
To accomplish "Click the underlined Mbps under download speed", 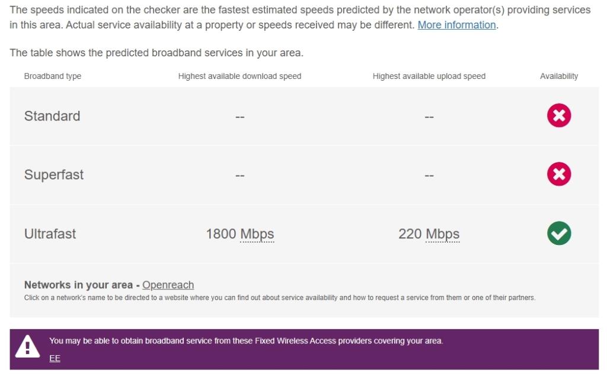I will click(x=257, y=234).
